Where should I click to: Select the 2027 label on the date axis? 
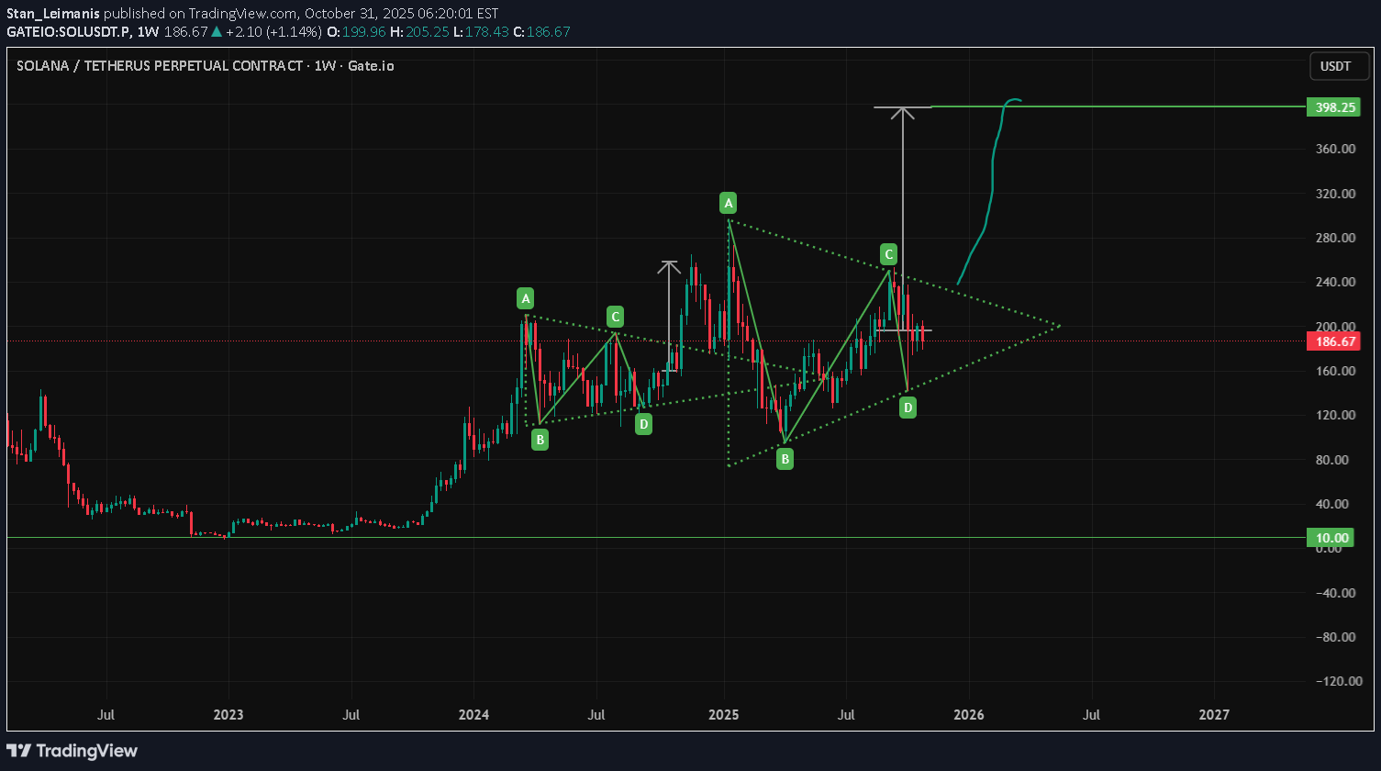(x=1215, y=714)
